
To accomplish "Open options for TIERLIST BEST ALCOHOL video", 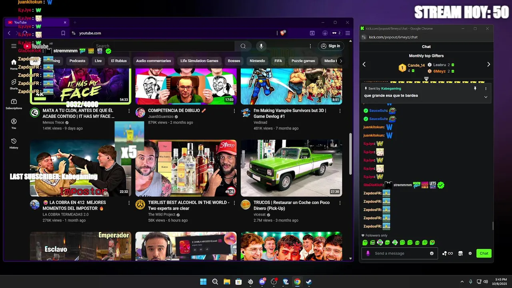I will (x=234, y=203).
